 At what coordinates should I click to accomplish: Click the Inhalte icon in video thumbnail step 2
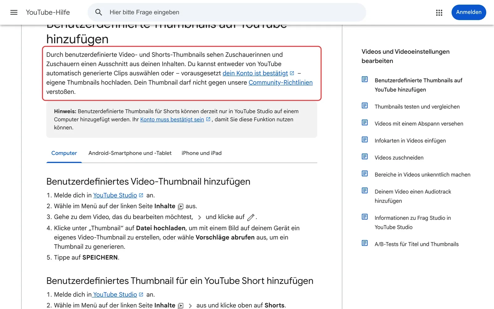(181, 206)
